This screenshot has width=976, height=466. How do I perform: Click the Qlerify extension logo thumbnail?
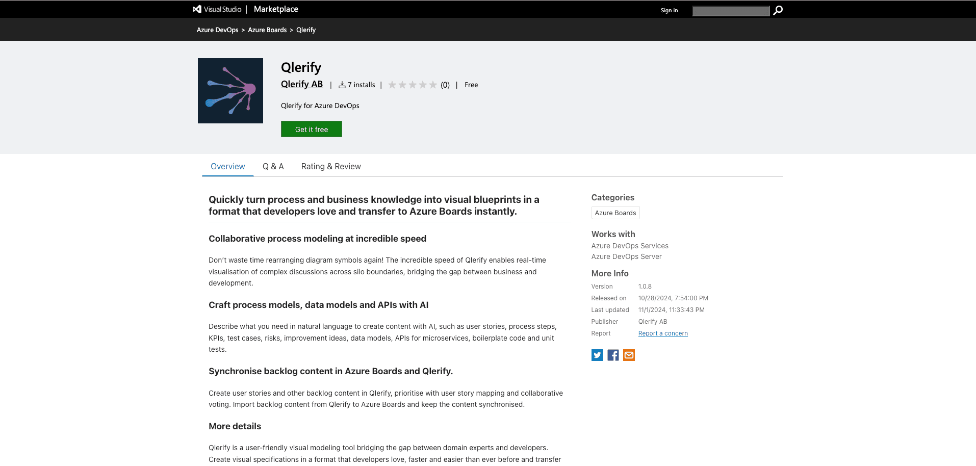230,90
